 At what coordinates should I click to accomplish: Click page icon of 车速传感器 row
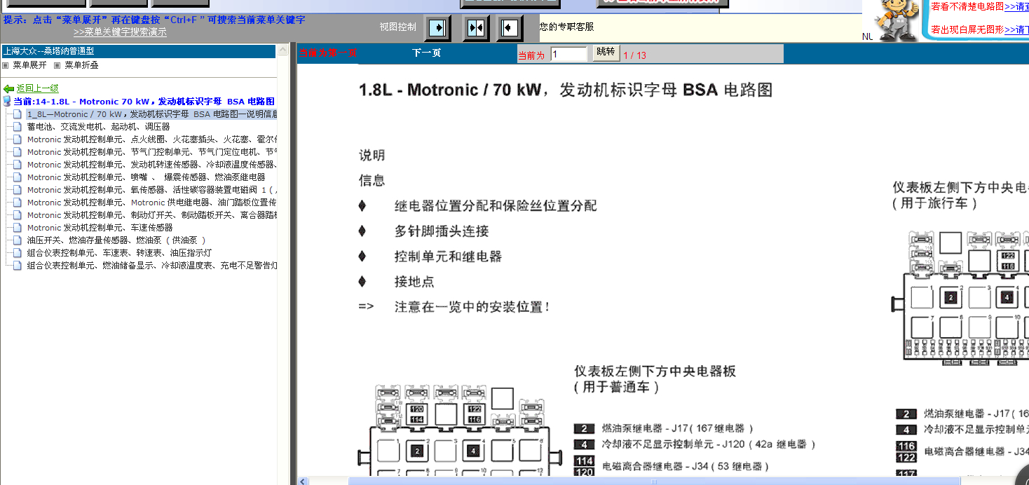click(x=18, y=228)
